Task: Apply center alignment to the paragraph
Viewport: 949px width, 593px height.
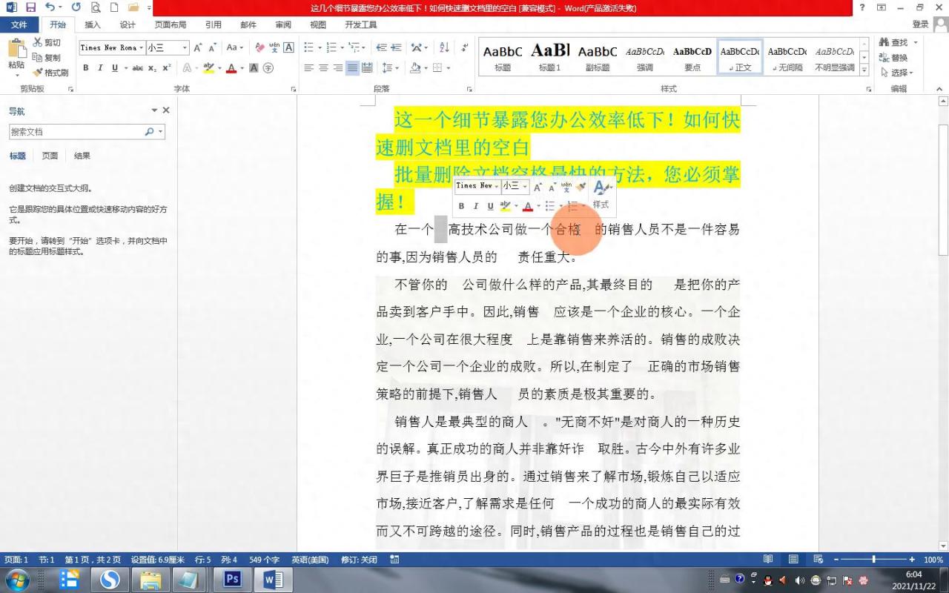Action: click(x=323, y=67)
